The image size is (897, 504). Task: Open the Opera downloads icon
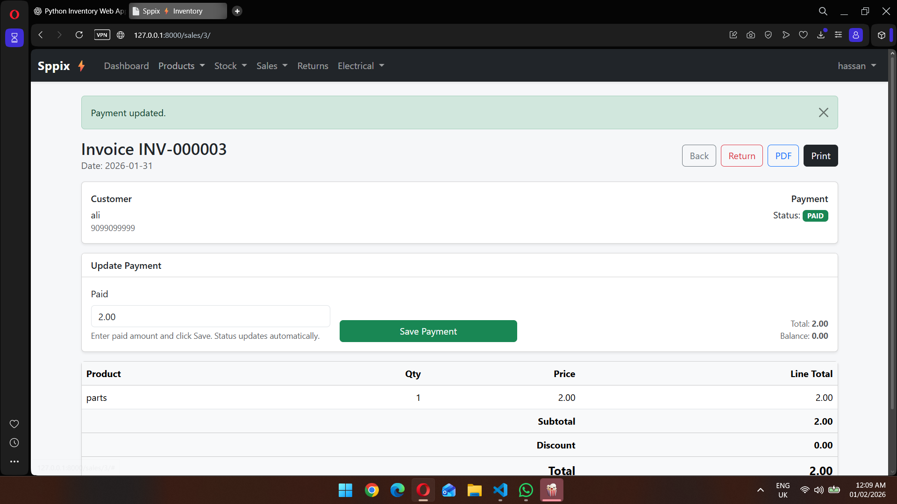tap(821, 35)
